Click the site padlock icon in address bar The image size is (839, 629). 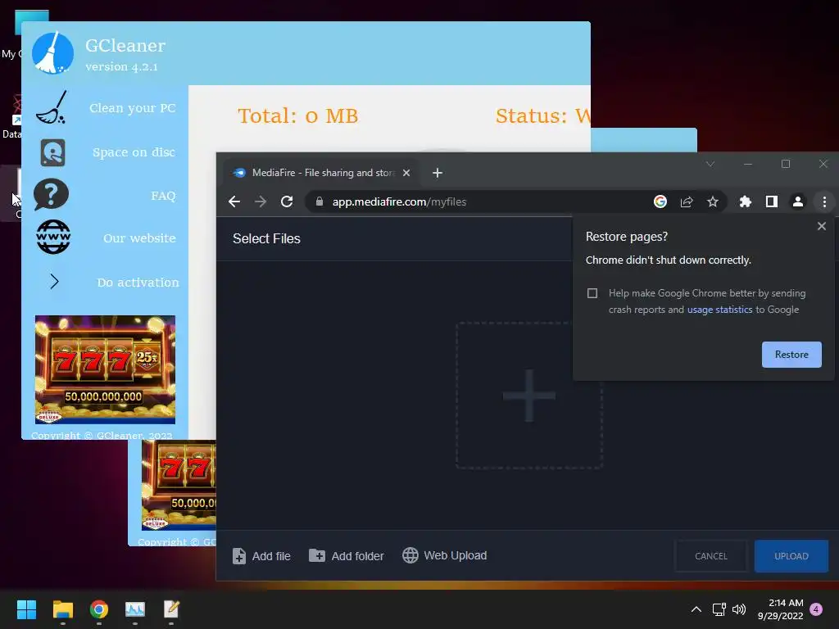[x=320, y=201]
